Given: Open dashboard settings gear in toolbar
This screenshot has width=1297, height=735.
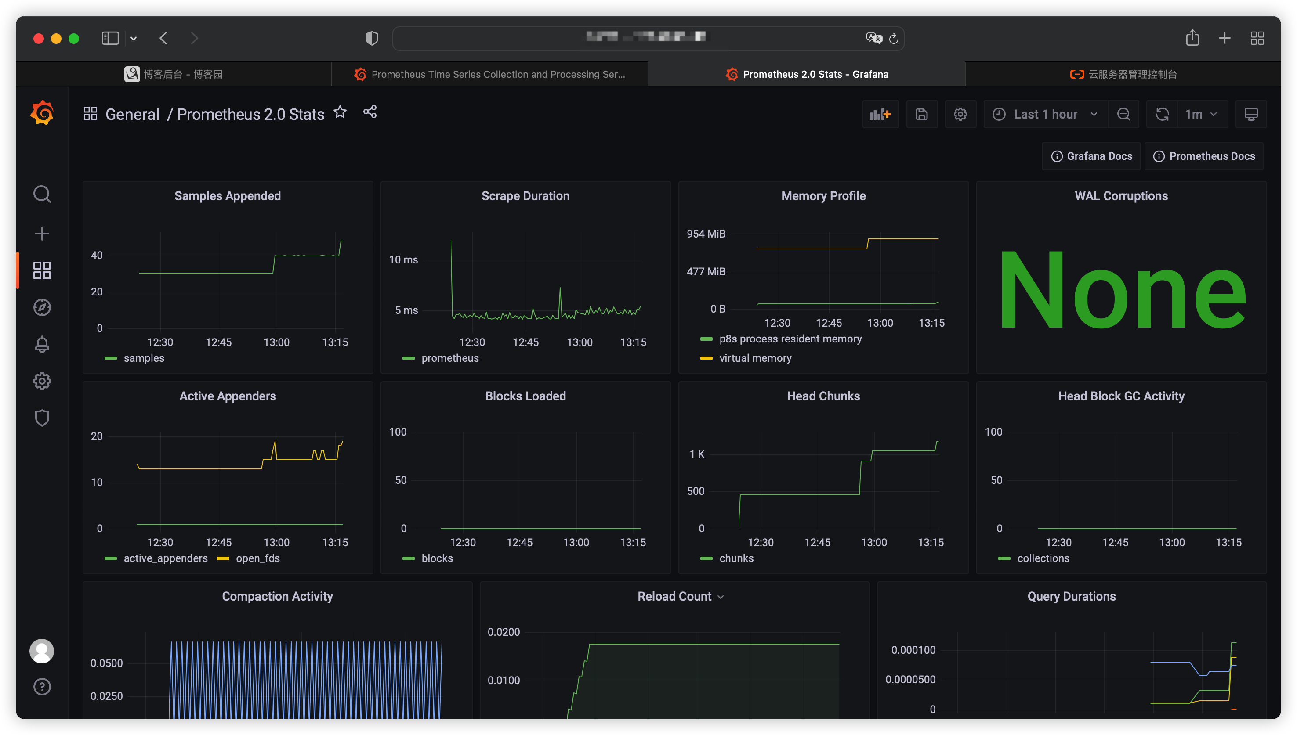Looking at the screenshot, I should pos(960,114).
